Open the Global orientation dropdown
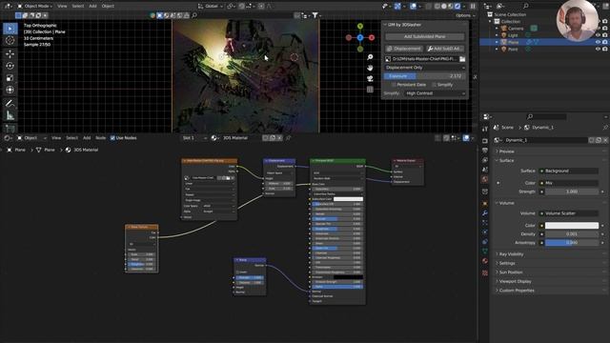The height and width of the screenshot is (343, 610). [211, 7]
